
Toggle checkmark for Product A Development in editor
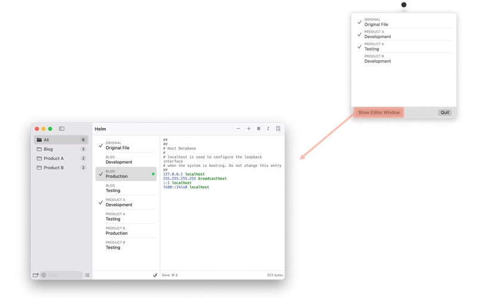pyautogui.click(x=101, y=203)
